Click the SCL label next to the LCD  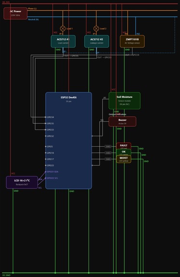point(40,188)
